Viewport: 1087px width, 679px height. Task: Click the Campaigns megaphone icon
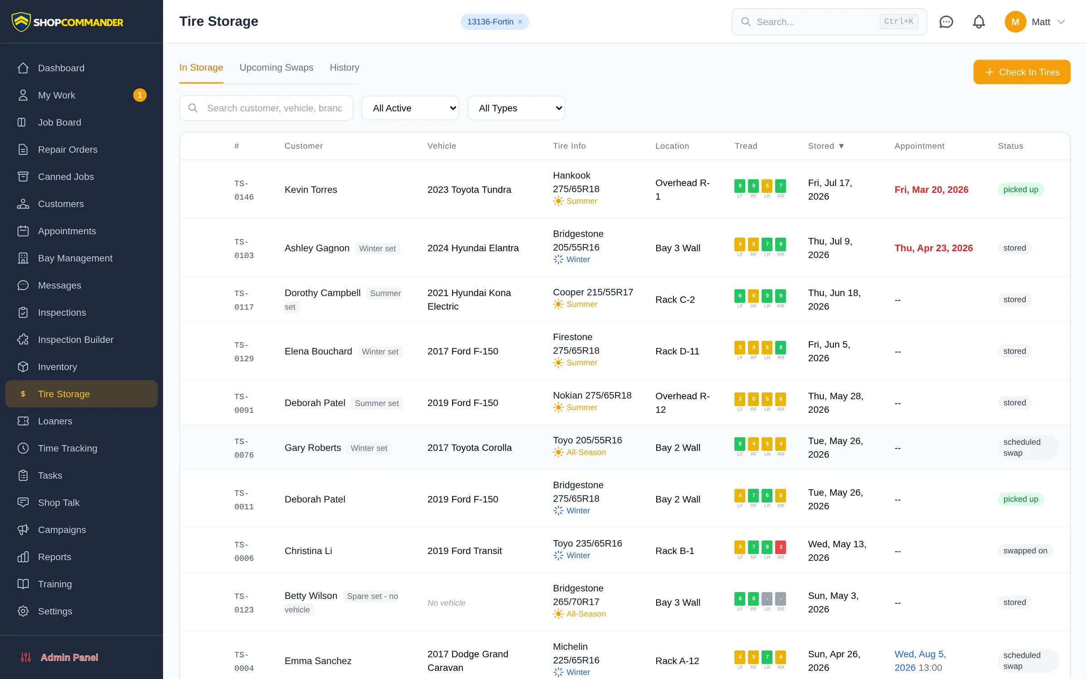(23, 530)
